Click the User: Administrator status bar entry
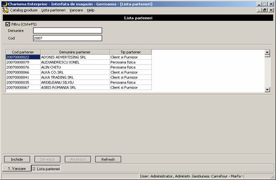 click(166, 176)
